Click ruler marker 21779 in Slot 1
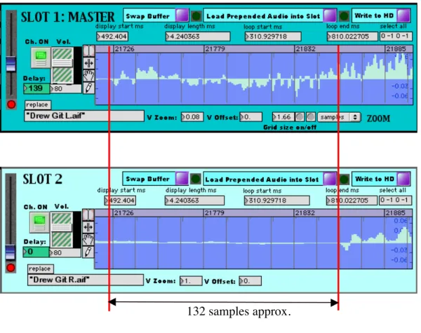The height and width of the screenshot is (333, 421). coord(215,49)
